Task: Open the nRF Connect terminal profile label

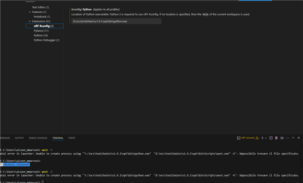Action: [x=248, y=138]
